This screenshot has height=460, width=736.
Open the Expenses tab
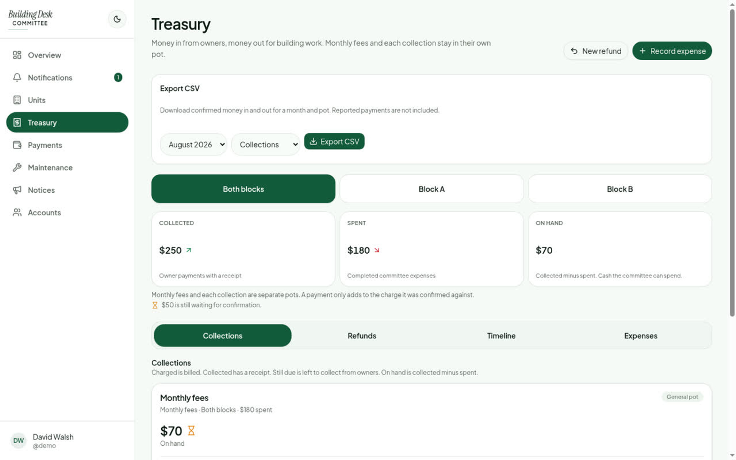[x=640, y=335]
